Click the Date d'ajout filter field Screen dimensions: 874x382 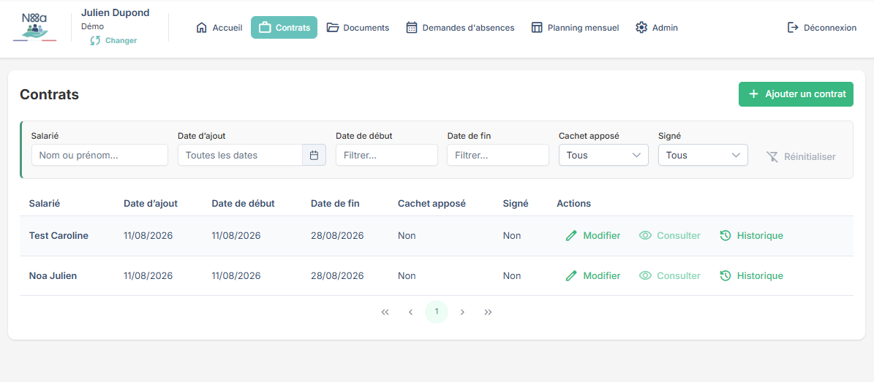(240, 155)
